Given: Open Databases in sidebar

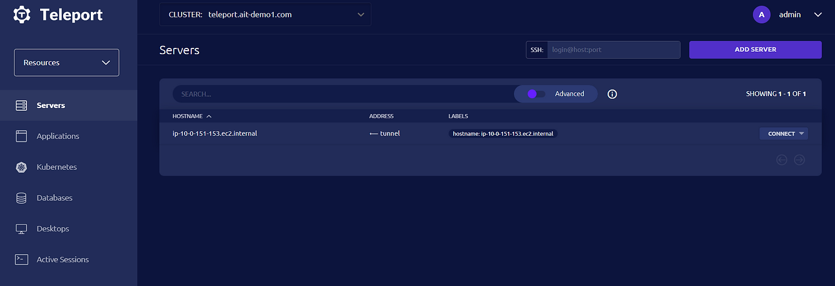Looking at the screenshot, I should pos(68,198).
